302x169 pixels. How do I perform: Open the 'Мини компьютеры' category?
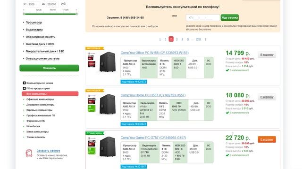pyautogui.click(x=37, y=131)
